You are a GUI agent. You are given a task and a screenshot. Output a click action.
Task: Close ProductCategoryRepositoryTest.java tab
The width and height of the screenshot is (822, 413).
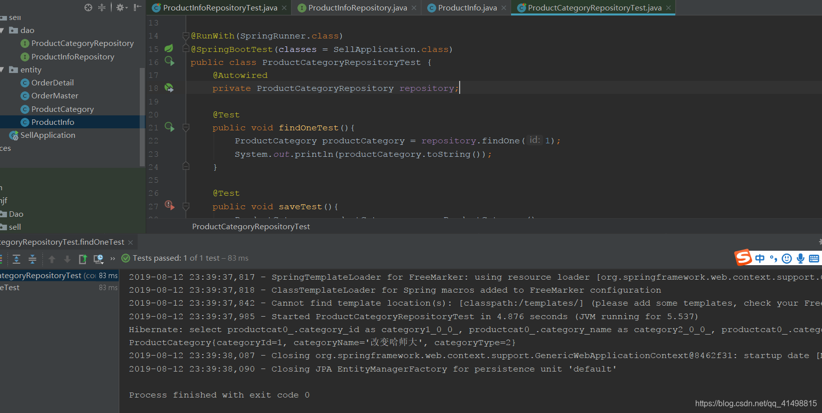coord(668,7)
